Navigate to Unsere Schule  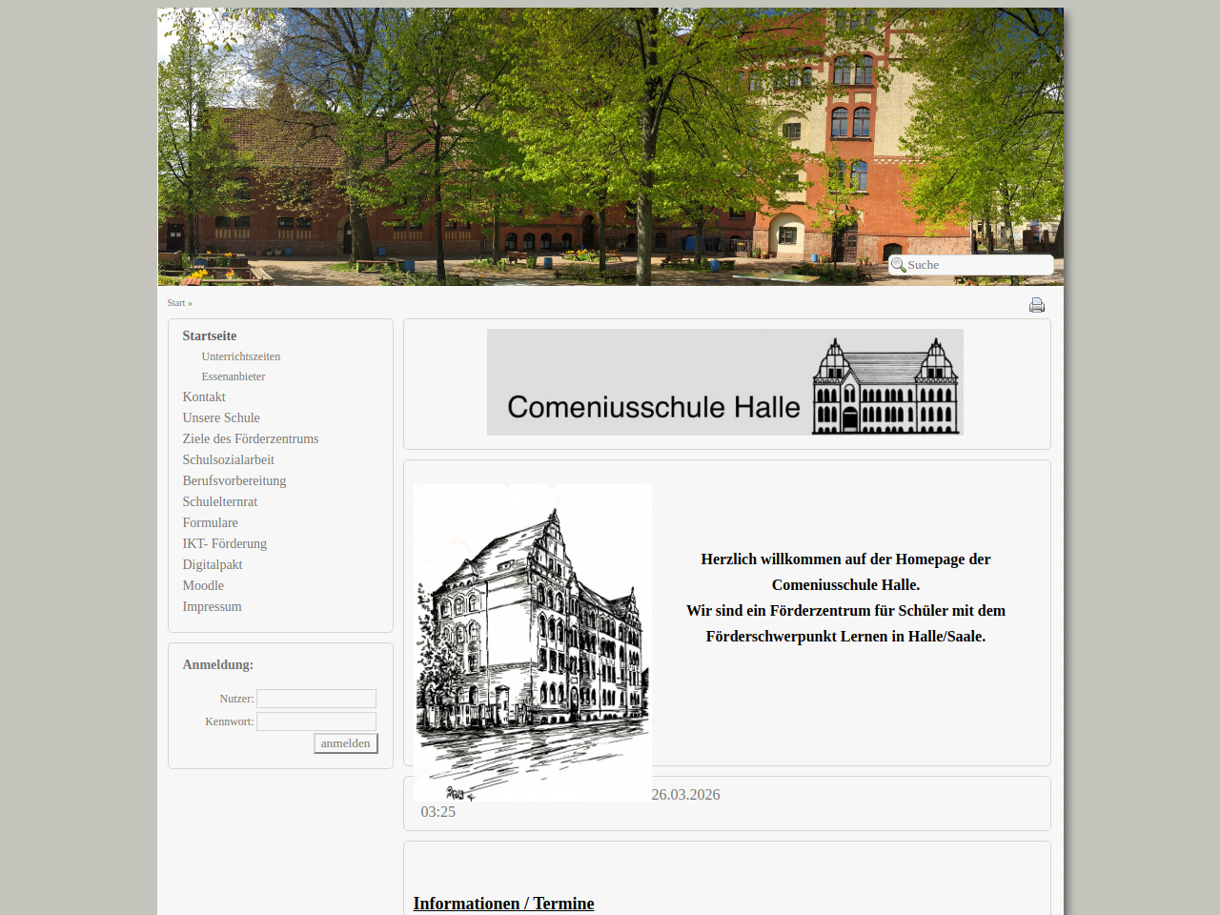(x=221, y=417)
